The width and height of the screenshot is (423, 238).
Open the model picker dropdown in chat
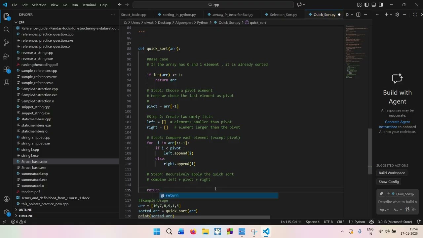click(397, 210)
